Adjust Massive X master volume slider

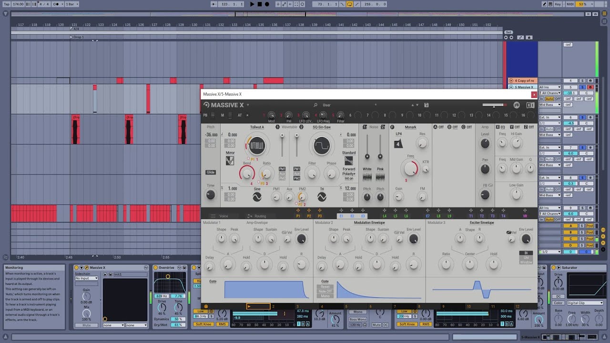pyautogui.click(x=495, y=105)
